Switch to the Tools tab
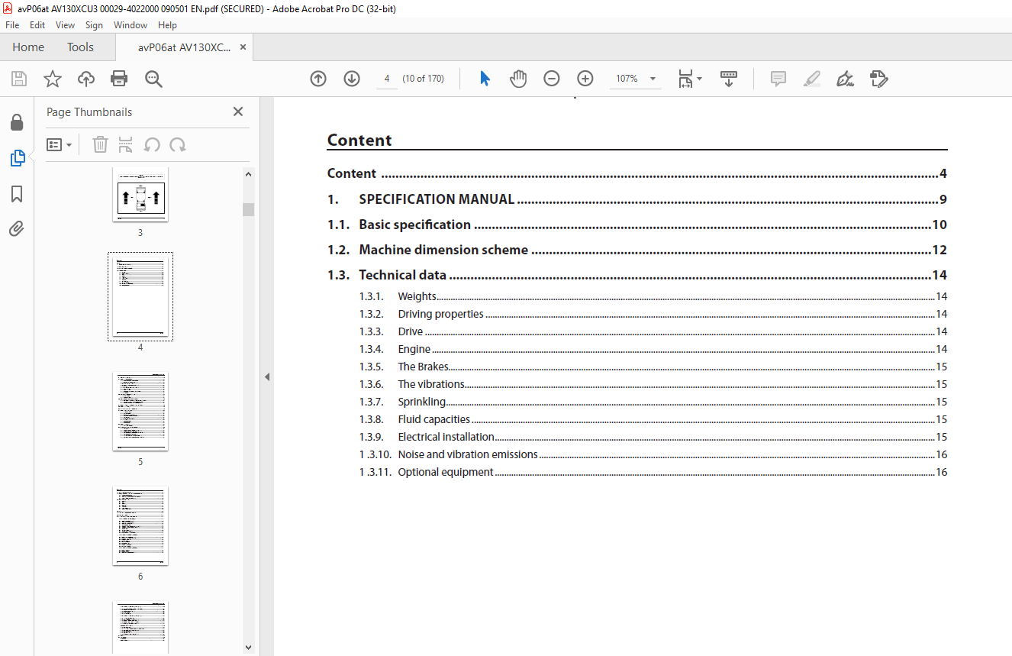 (80, 47)
